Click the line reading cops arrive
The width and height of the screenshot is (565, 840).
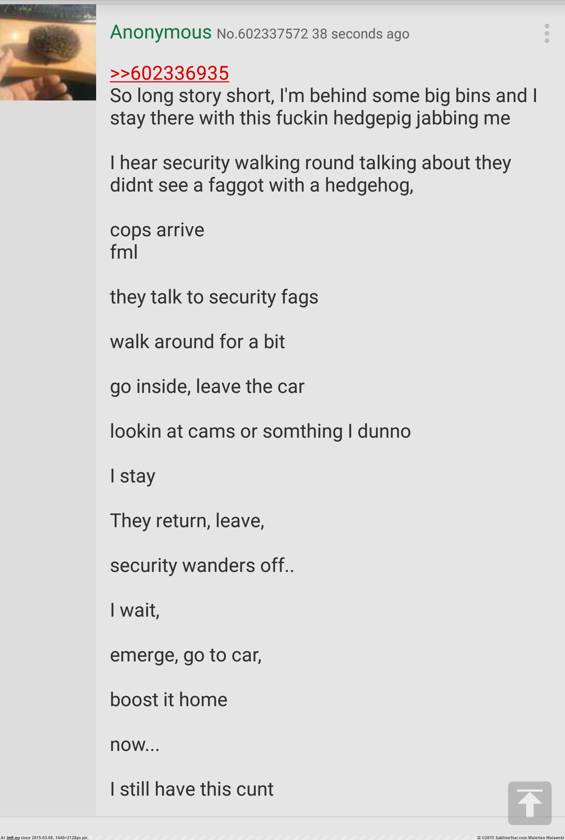(157, 230)
